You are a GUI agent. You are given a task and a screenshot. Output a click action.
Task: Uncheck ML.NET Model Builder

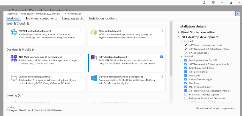186,87
